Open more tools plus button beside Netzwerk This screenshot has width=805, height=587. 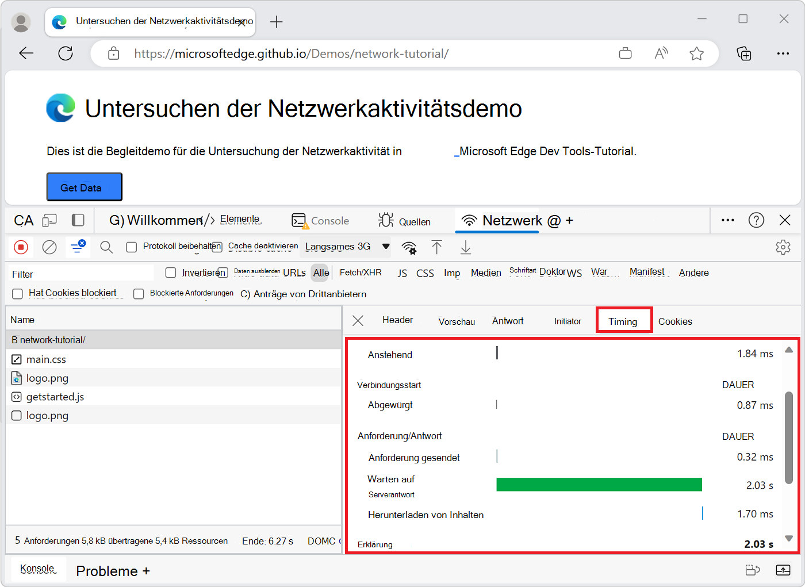pos(569,220)
